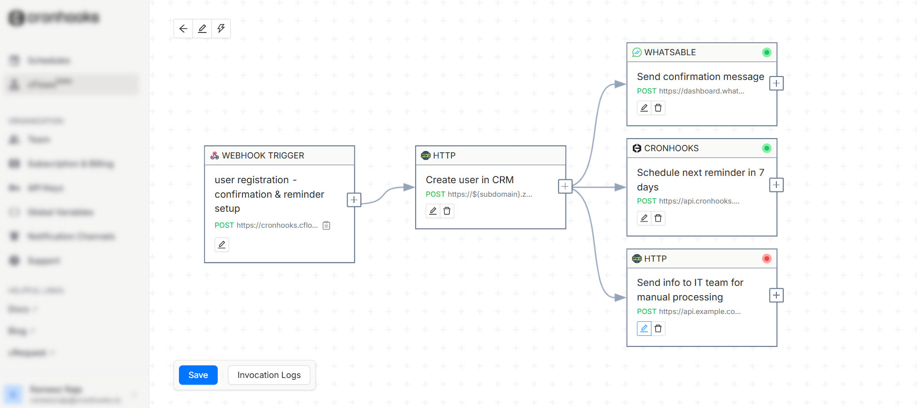Save the workflow
917x408 pixels.
198,375
